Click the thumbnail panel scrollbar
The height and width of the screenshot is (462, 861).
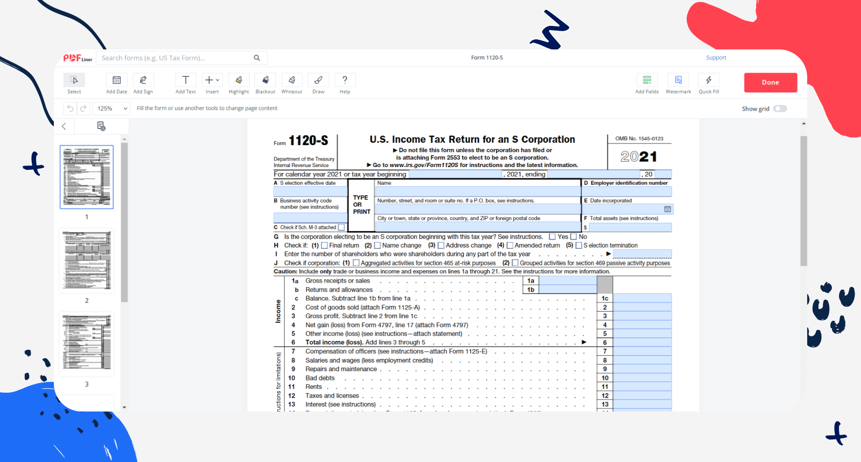(x=124, y=222)
